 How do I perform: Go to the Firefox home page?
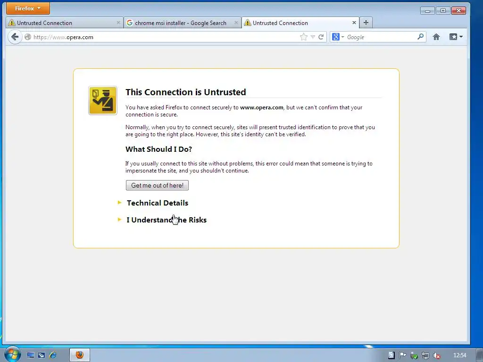click(x=436, y=37)
